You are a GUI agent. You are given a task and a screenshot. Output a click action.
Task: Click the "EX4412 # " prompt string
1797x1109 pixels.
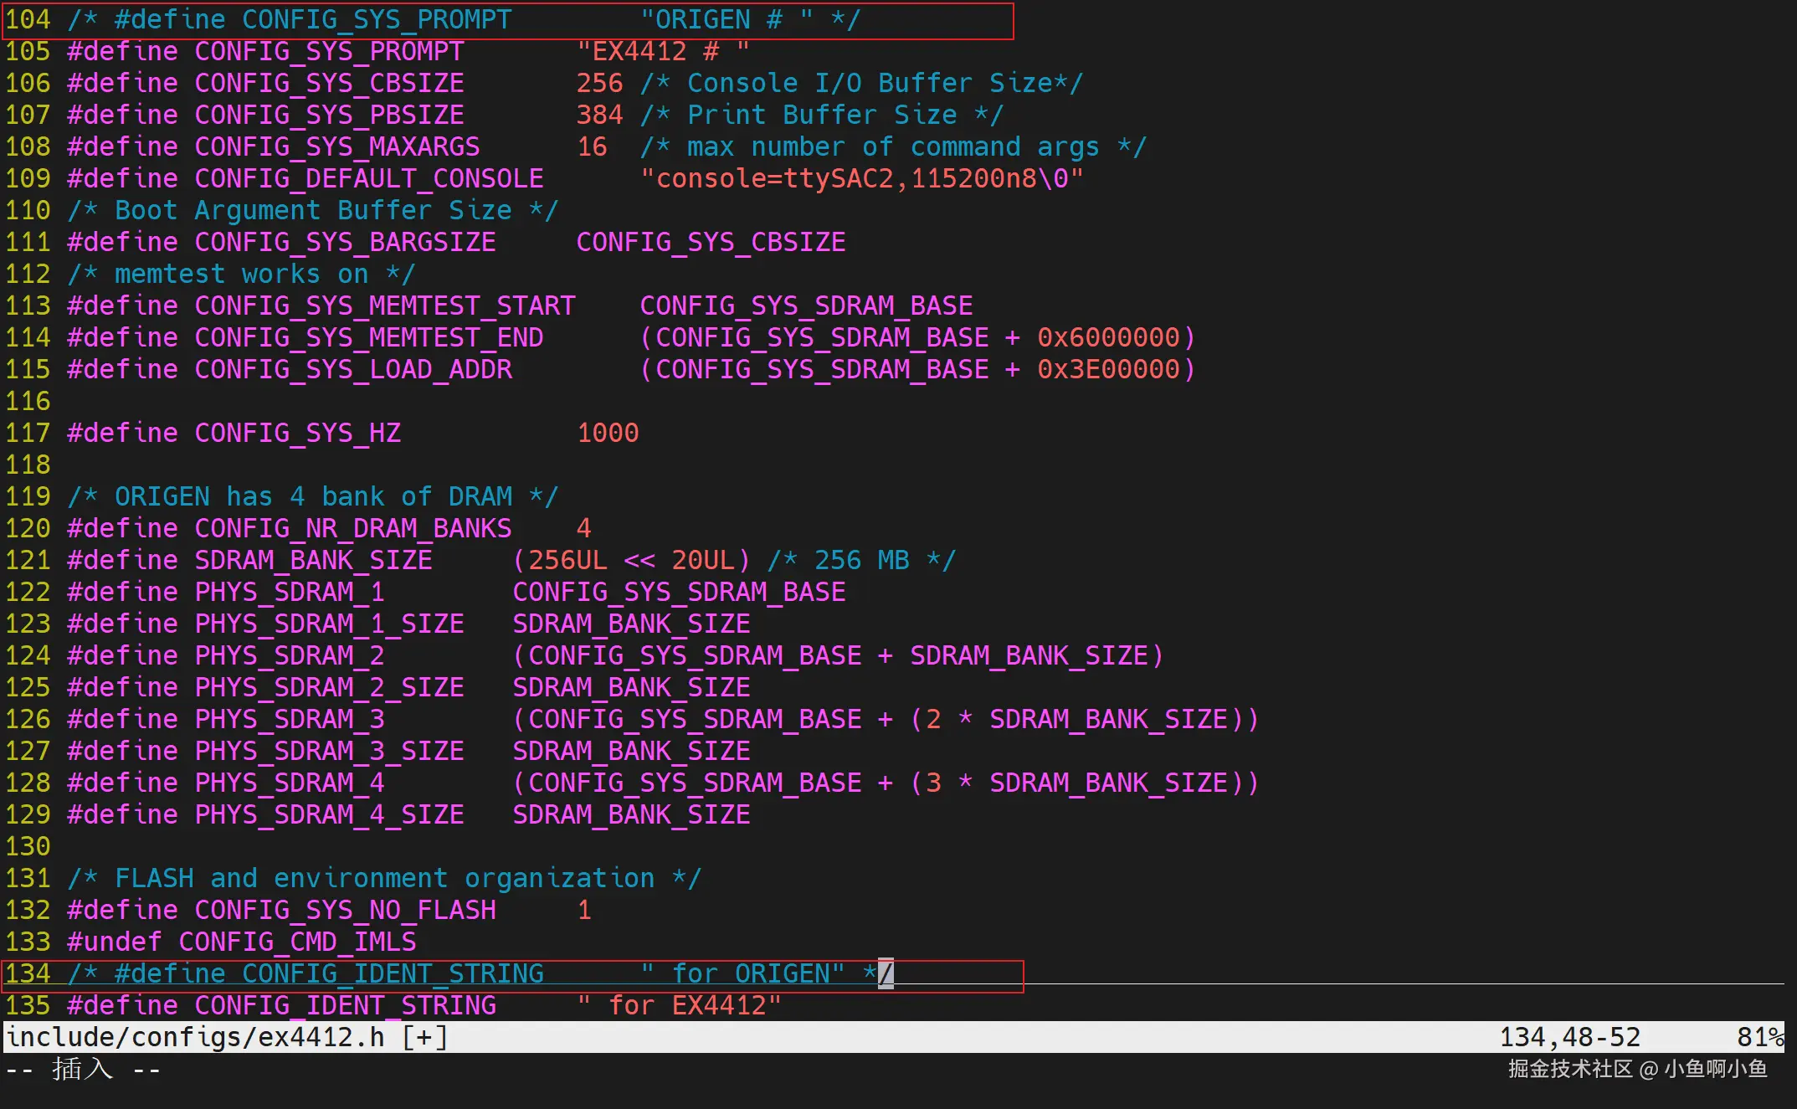click(662, 51)
